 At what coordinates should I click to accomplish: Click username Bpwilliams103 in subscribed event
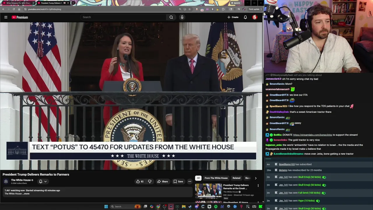click(287, 164)
